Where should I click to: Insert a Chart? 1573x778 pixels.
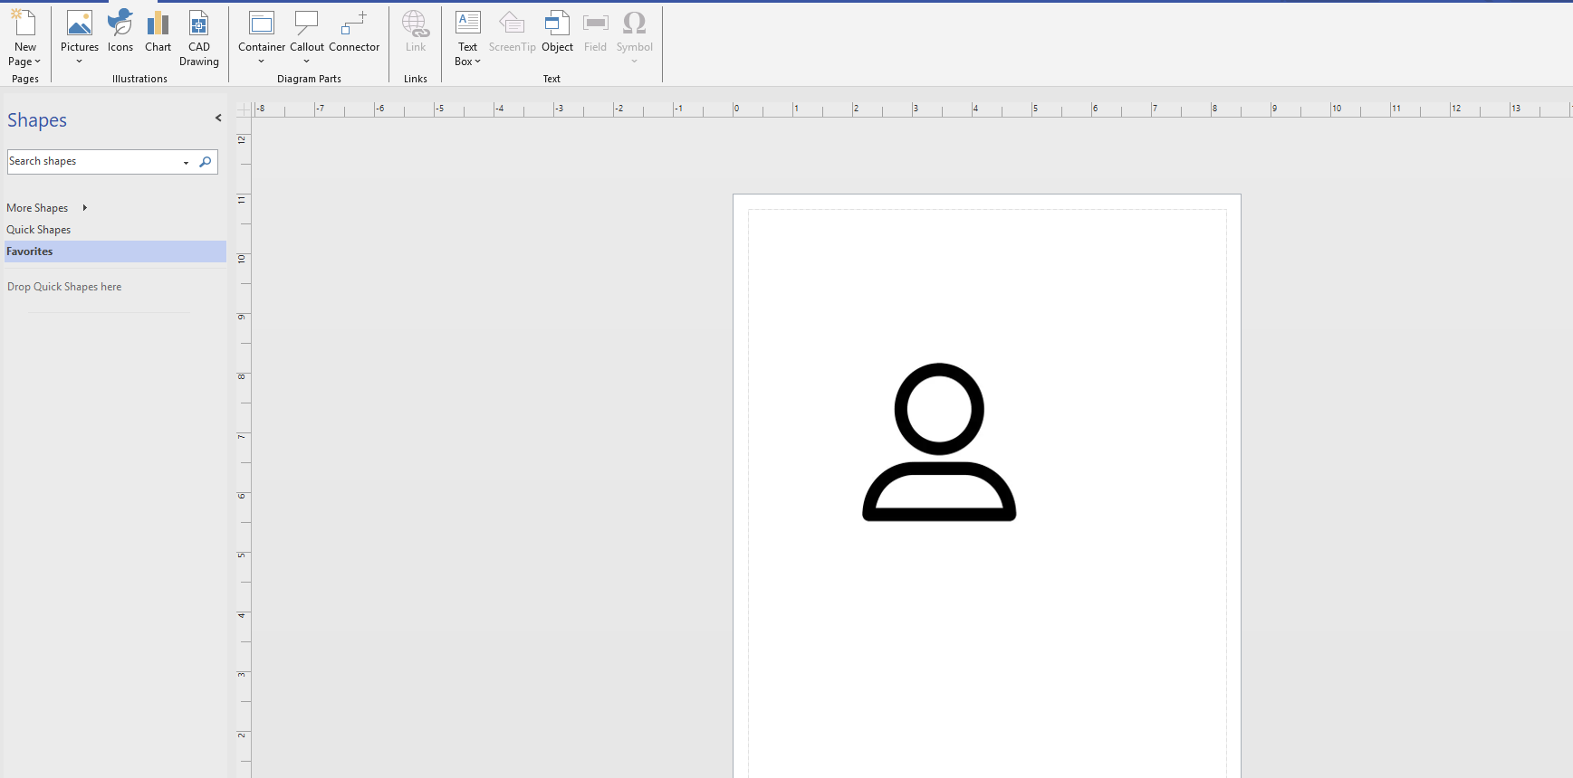point(158,32)
